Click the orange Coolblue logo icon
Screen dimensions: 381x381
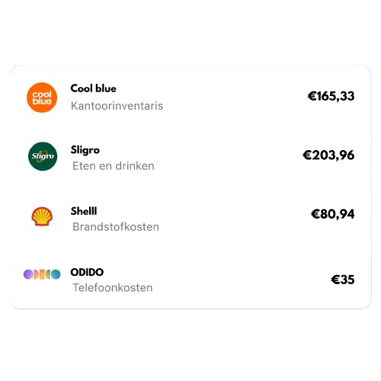[x=42, y=98]
